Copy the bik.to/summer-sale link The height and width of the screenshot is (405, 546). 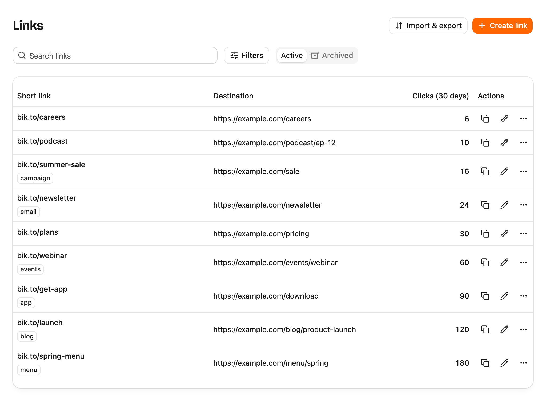(485, 171)
